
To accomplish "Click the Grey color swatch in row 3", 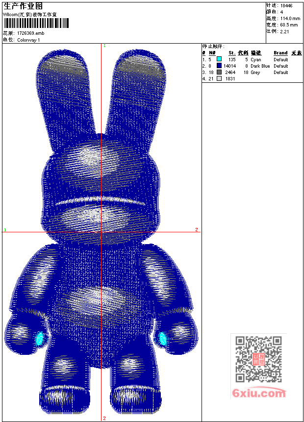I will pyautogui.click(x=219, y=72).
